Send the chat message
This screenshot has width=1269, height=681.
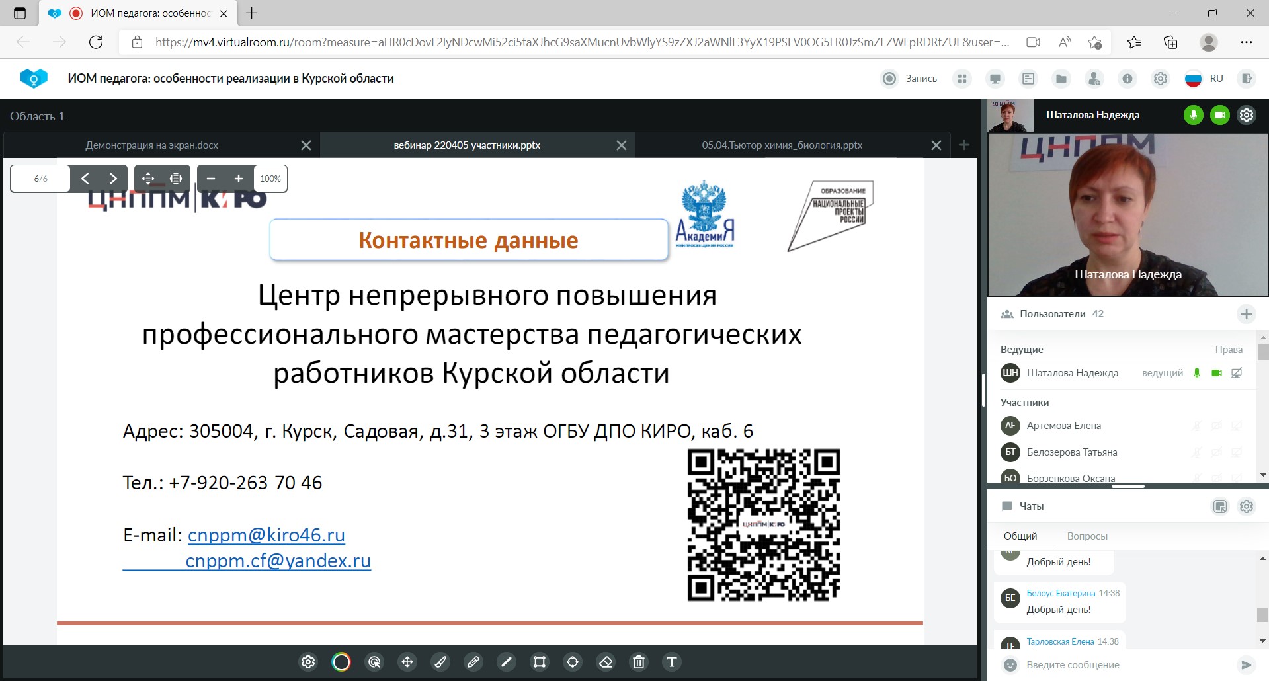point(1247,665)
